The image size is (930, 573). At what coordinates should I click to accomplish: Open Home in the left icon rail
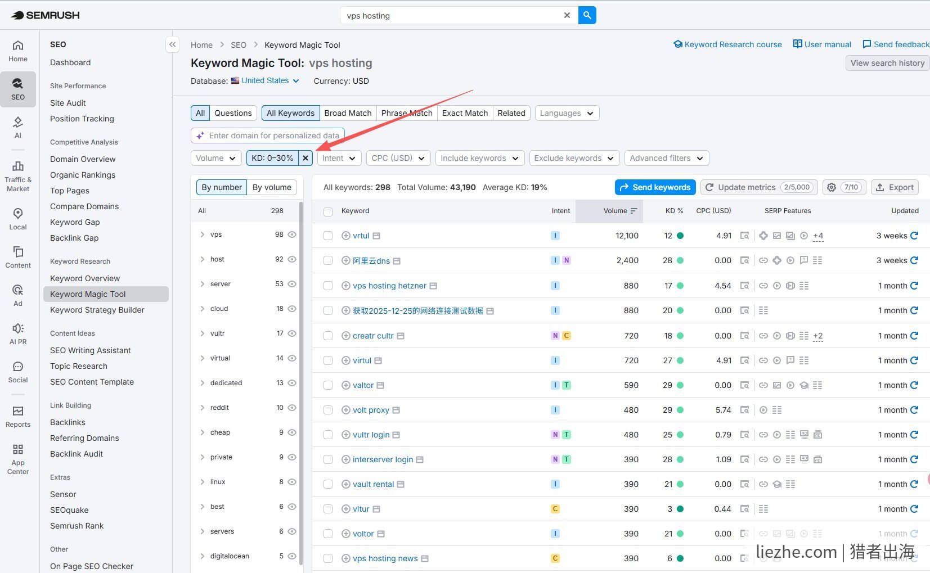[18, 51]
